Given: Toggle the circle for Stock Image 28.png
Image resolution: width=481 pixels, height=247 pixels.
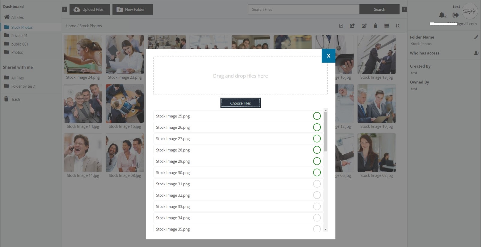Looking at the screenshot, I should pyautogui.click(x=317, y=150).
